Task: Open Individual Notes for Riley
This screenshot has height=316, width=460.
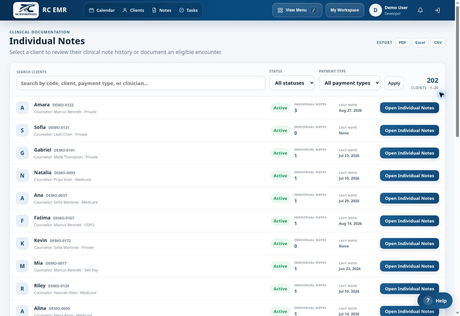Action: pos(409,289)
